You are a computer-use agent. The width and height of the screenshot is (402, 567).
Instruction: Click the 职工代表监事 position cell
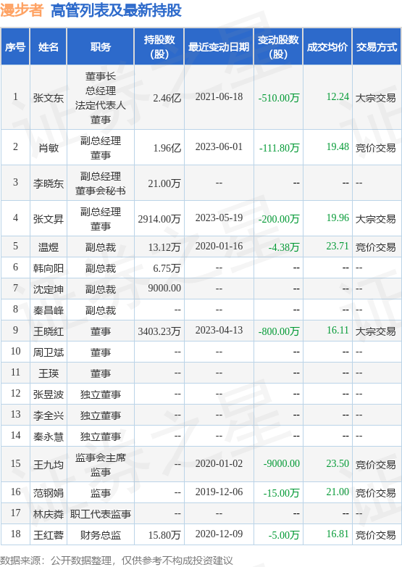point(101,513)
